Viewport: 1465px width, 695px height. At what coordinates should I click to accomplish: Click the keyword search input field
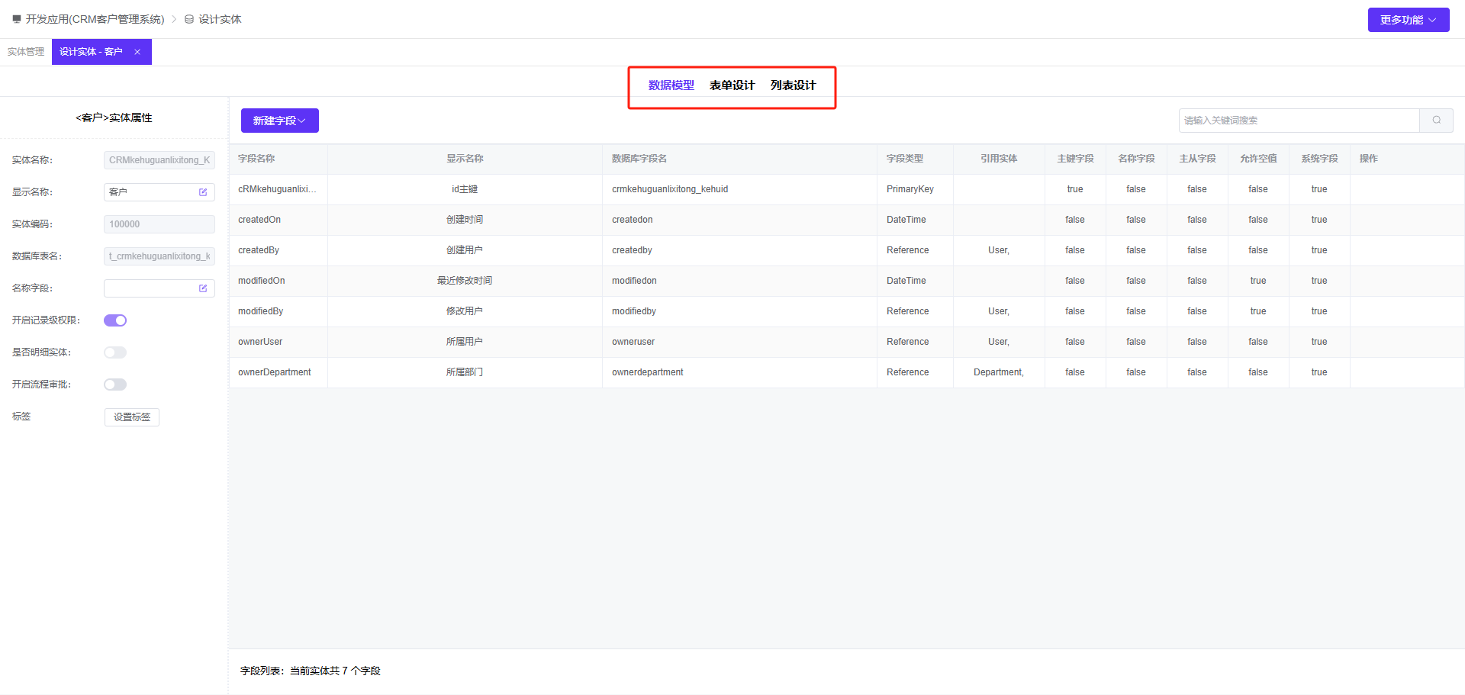pos(1299,121)
